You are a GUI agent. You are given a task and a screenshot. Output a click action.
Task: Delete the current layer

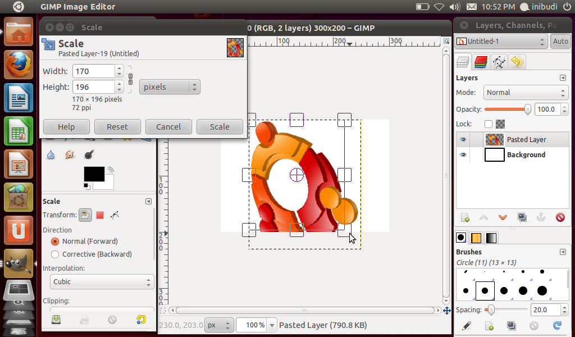(x=560, y=217)
